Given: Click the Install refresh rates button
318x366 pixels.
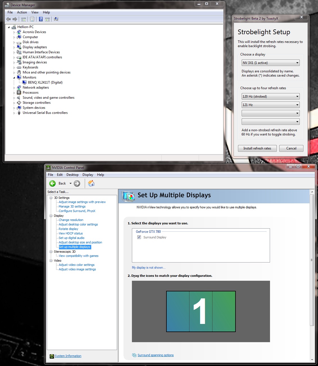Looking at the screenshot, I should [x=257, y=148].
